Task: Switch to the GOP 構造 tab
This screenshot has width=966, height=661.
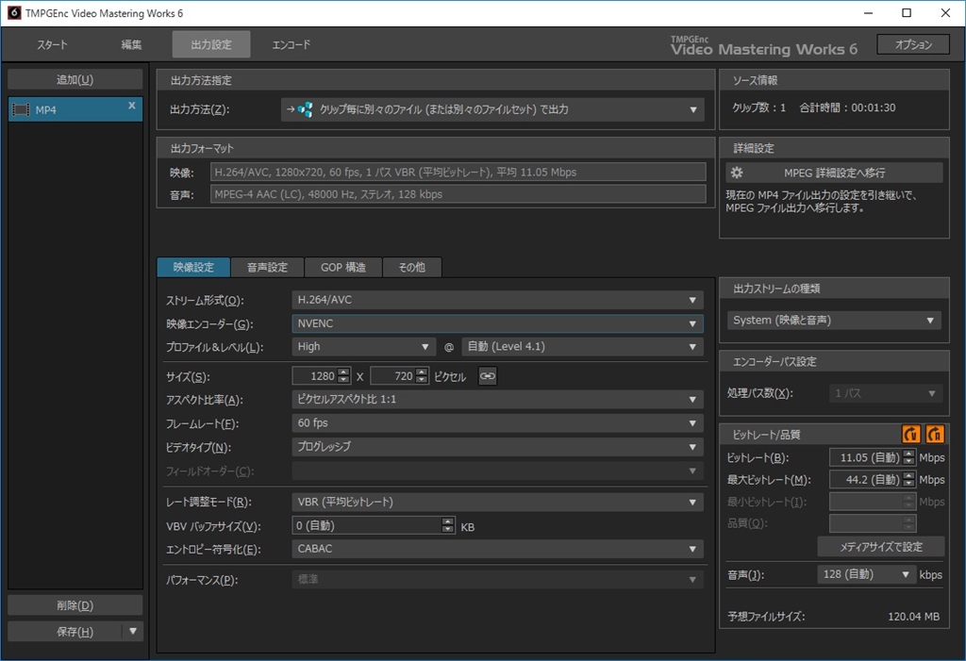Action: pyautogui.click(x=343, y=268)
